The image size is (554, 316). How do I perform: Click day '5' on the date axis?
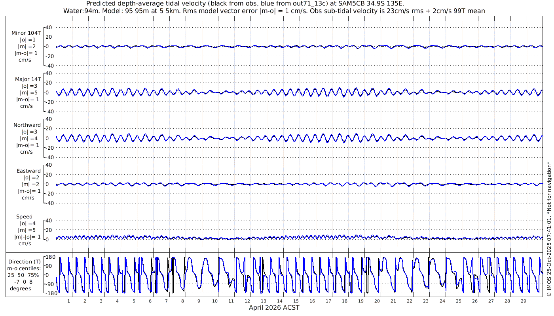134,301
